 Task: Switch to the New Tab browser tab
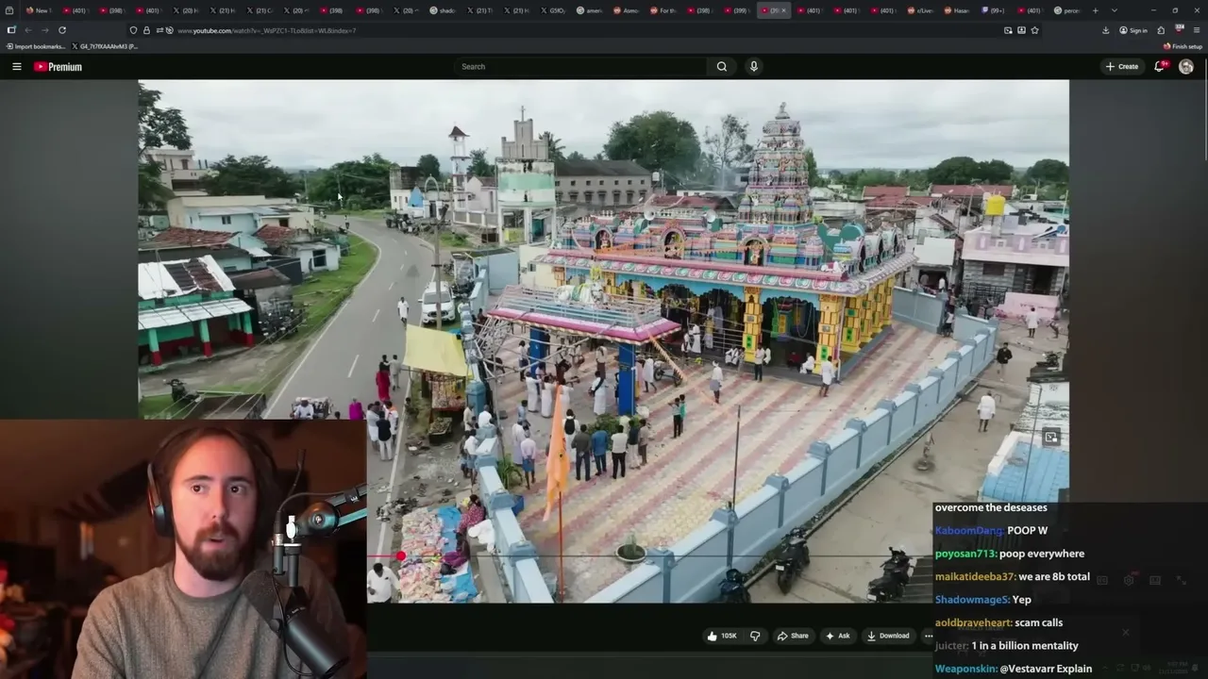39,10
